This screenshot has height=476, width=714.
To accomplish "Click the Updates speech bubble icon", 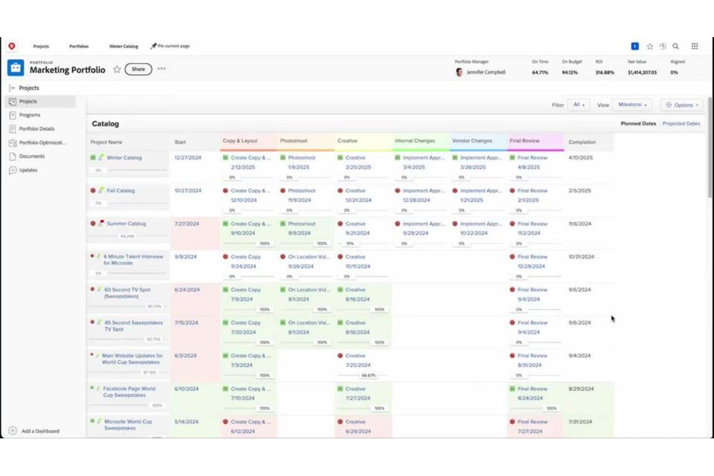I will pyautogui.click(x=13, y=170).
